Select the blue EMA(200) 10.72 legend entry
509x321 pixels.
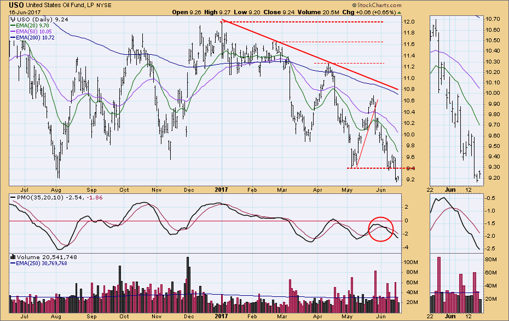coord(32,38)
